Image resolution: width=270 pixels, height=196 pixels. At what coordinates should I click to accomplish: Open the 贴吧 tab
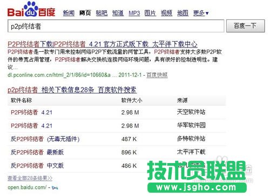click(x=102, y=13)
